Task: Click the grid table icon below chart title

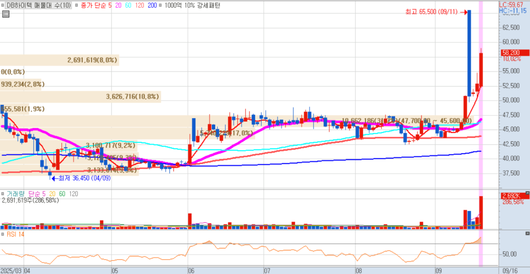Action: click(5, 14)
